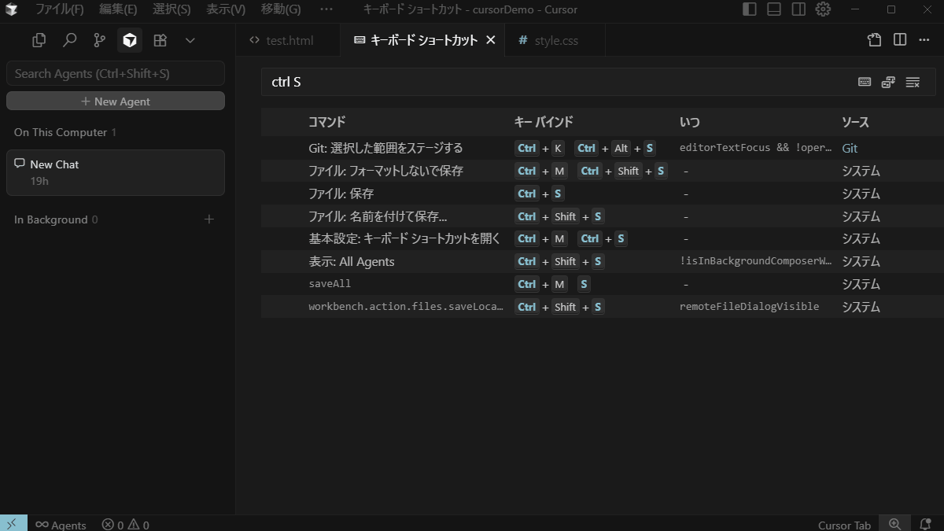Toggle secondary sidebar layout icon in title bar
Image resolution: width=944 pixels, height=531 pixels.
pyautogui.click(x=798, y=9)
